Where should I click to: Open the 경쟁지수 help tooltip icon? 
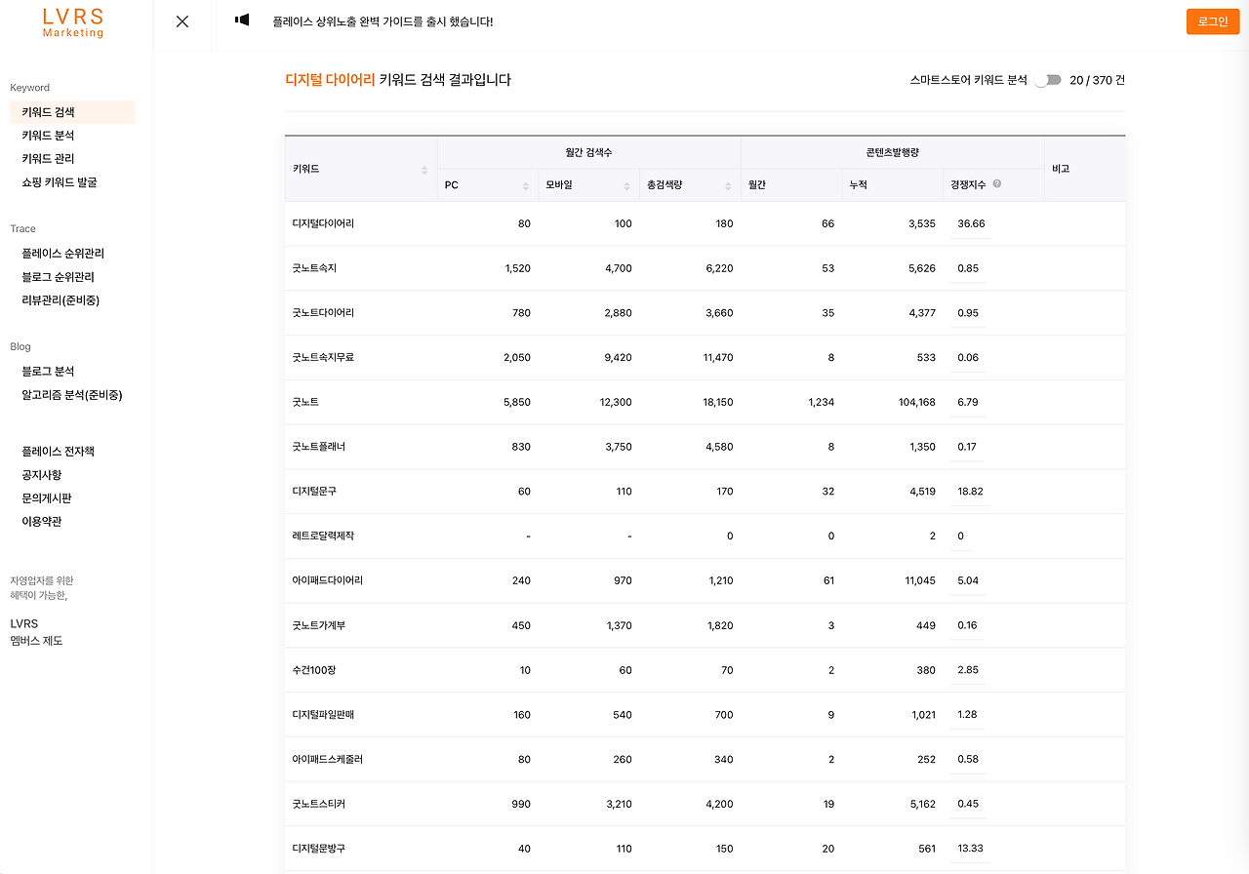point(997,184)
